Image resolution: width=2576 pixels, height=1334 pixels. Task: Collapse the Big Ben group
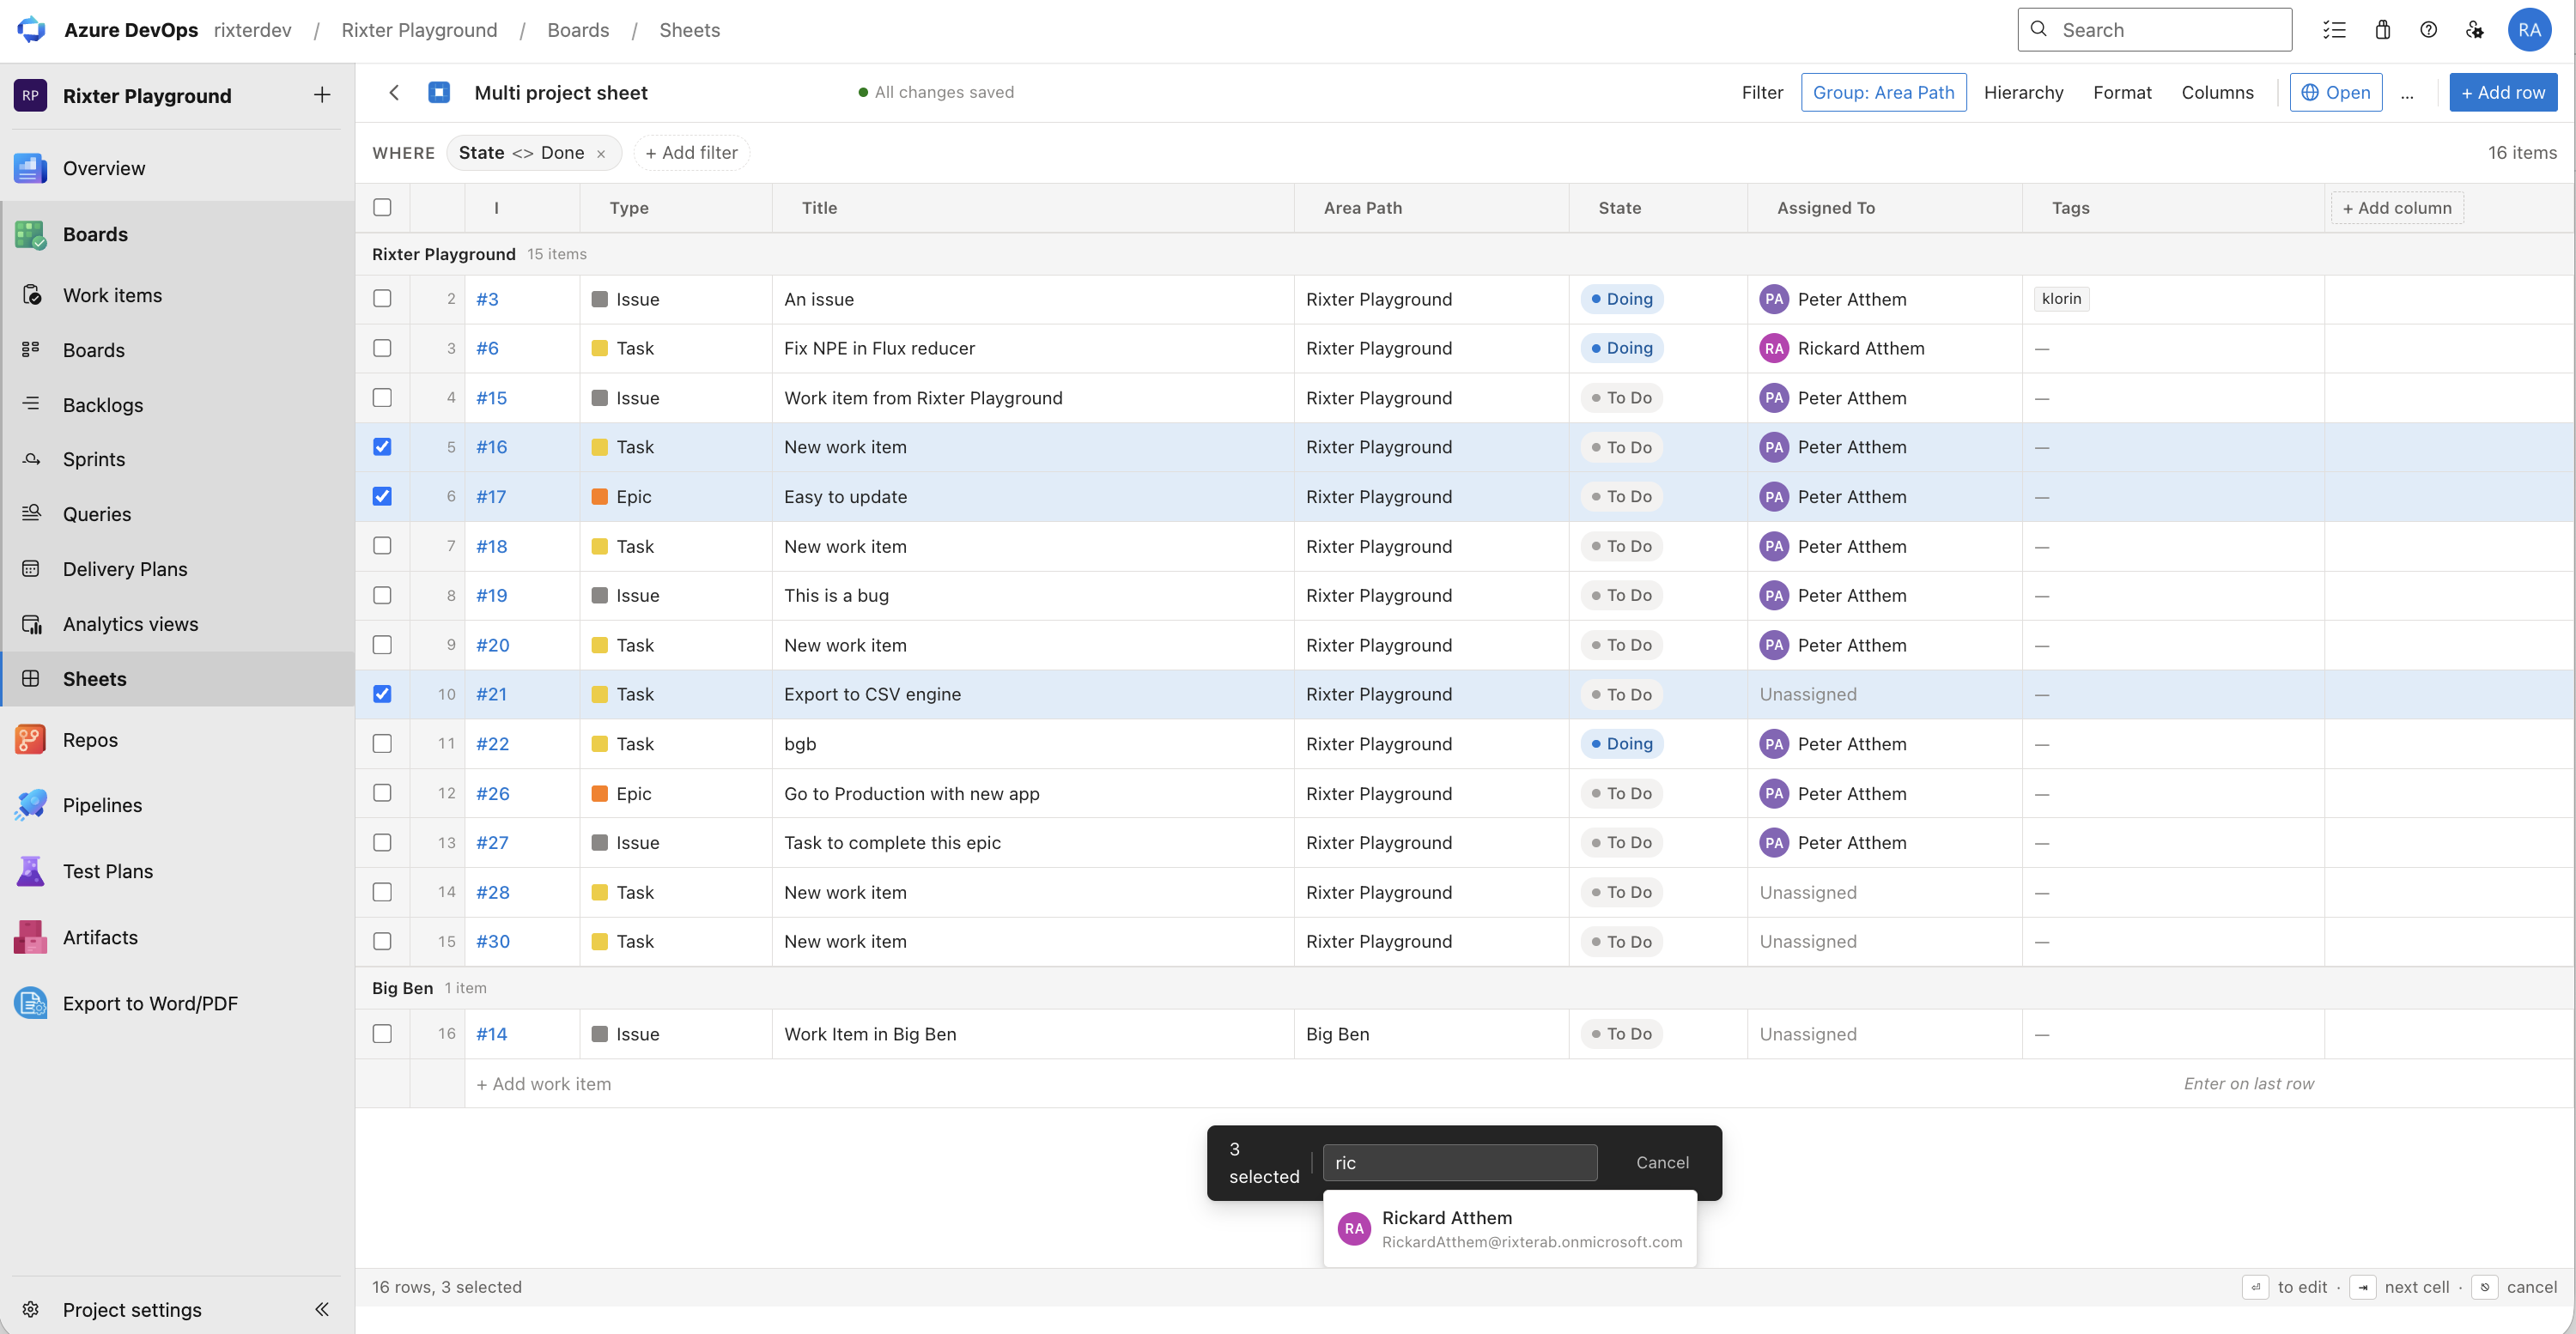click(x=402, y=988)
